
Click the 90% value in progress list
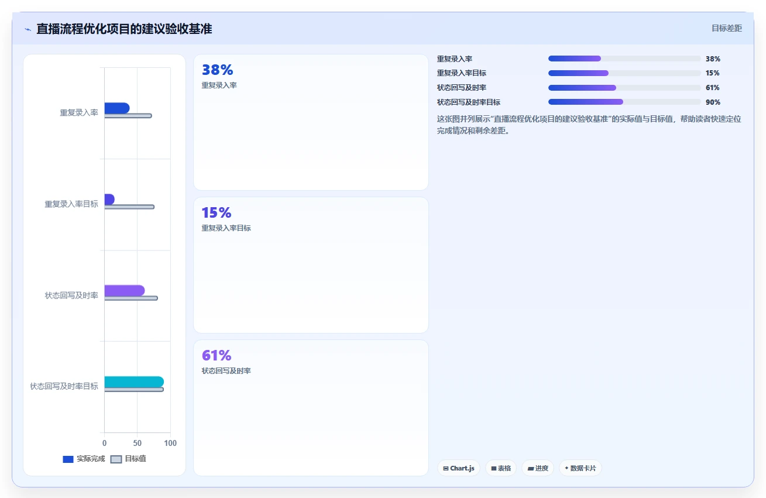[713, 102]
